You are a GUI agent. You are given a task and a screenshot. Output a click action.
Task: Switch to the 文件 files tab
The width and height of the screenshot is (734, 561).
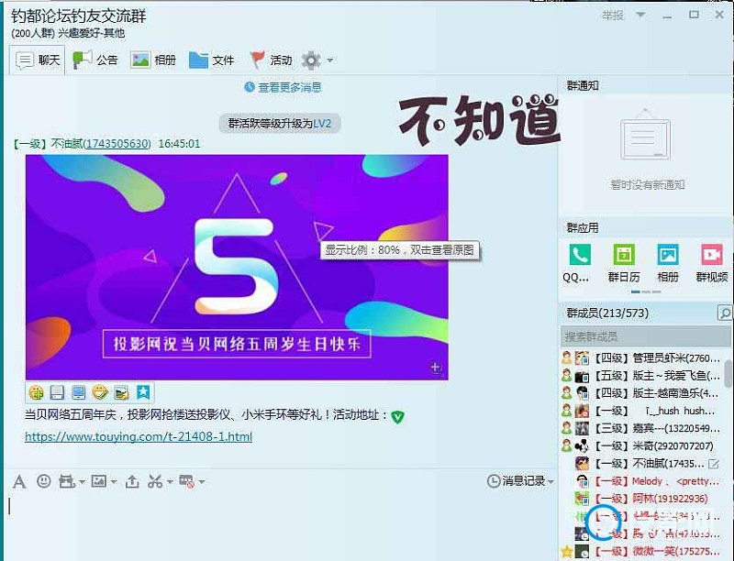click(212, 60)
